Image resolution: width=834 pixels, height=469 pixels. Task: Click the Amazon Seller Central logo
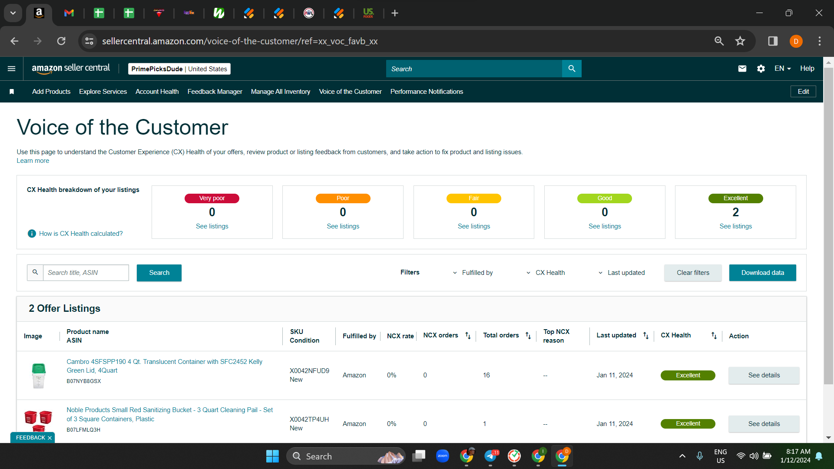click(x=71, y=69)
